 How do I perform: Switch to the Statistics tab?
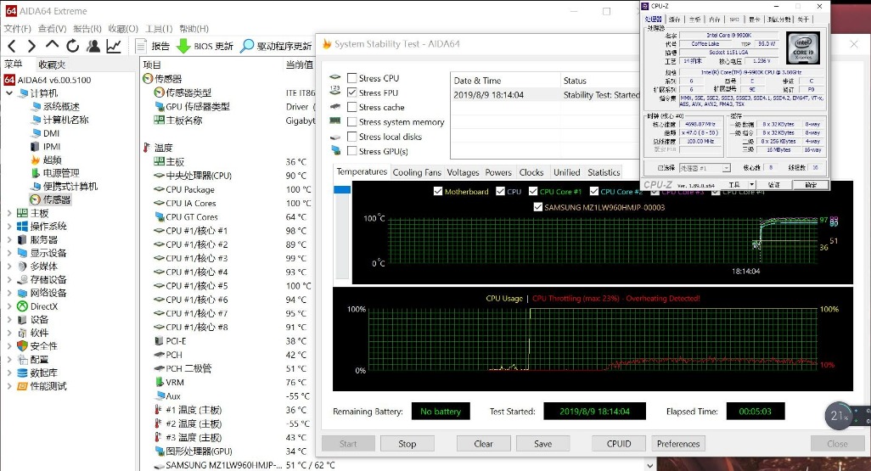(604, 172)
